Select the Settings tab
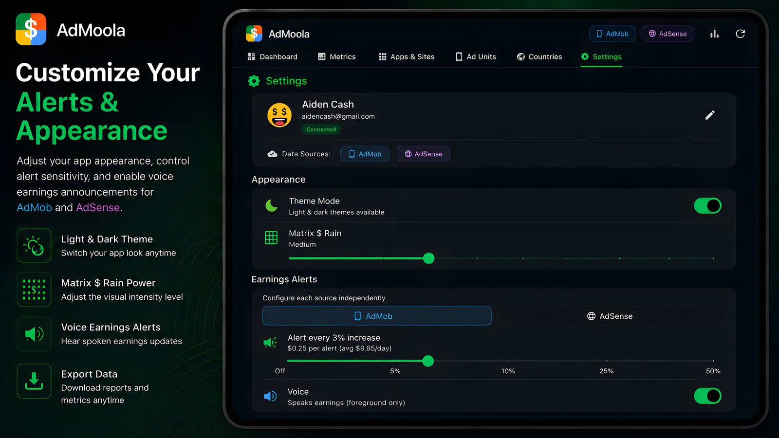Viewport: 779px width, 438px height. click(601, 56)
